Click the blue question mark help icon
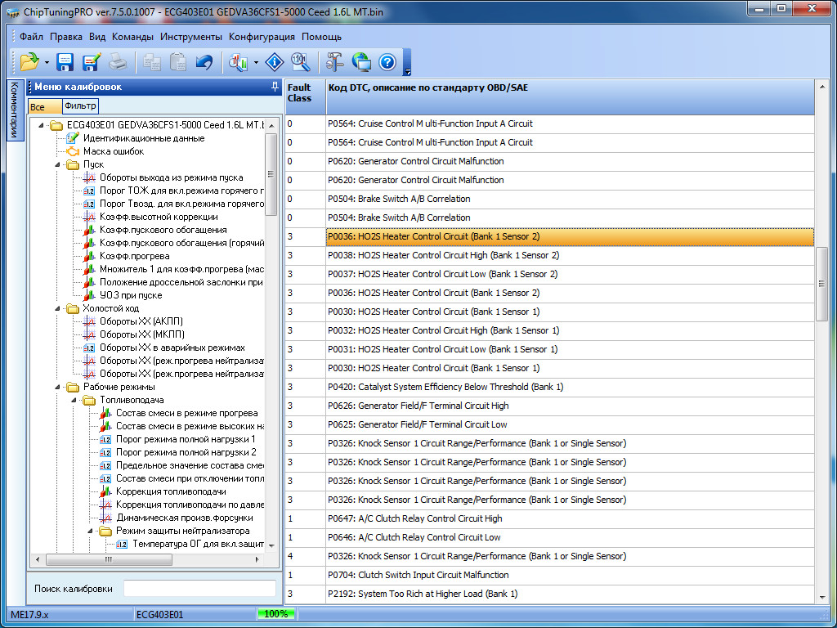 click(x=387, y=62)
